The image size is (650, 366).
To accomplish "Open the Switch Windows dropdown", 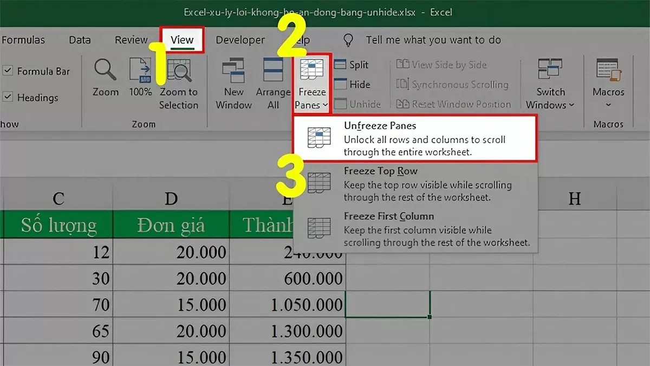I will coord(550,84).
